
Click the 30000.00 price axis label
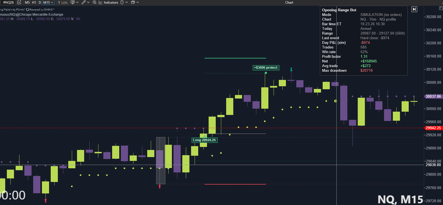coord(433,109)
